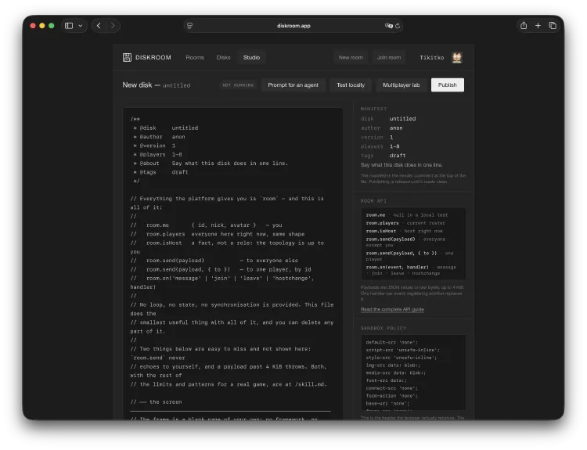The height and width of the screenshot is (450, 587).
Task: Click the Prompt for an agent button
Action: pos(293,85)
